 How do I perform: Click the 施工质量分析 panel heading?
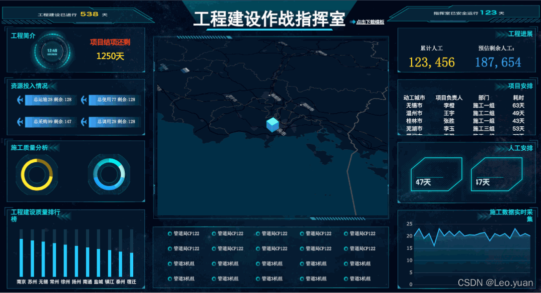point(30,147)
